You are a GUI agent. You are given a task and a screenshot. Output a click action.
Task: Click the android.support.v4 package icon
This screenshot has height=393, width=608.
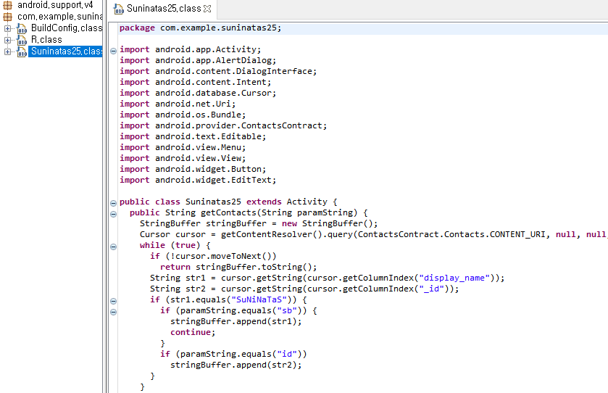point(7,5)
